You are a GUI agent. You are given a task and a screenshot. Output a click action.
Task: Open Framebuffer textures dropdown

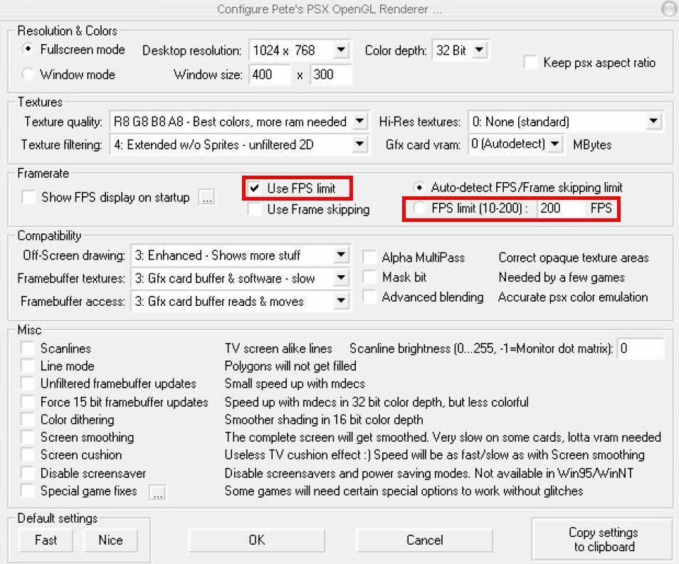[341, 278]
